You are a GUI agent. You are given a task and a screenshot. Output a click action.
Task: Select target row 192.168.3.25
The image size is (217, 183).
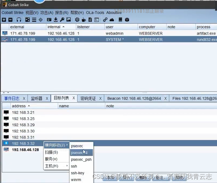pos(109,119)
